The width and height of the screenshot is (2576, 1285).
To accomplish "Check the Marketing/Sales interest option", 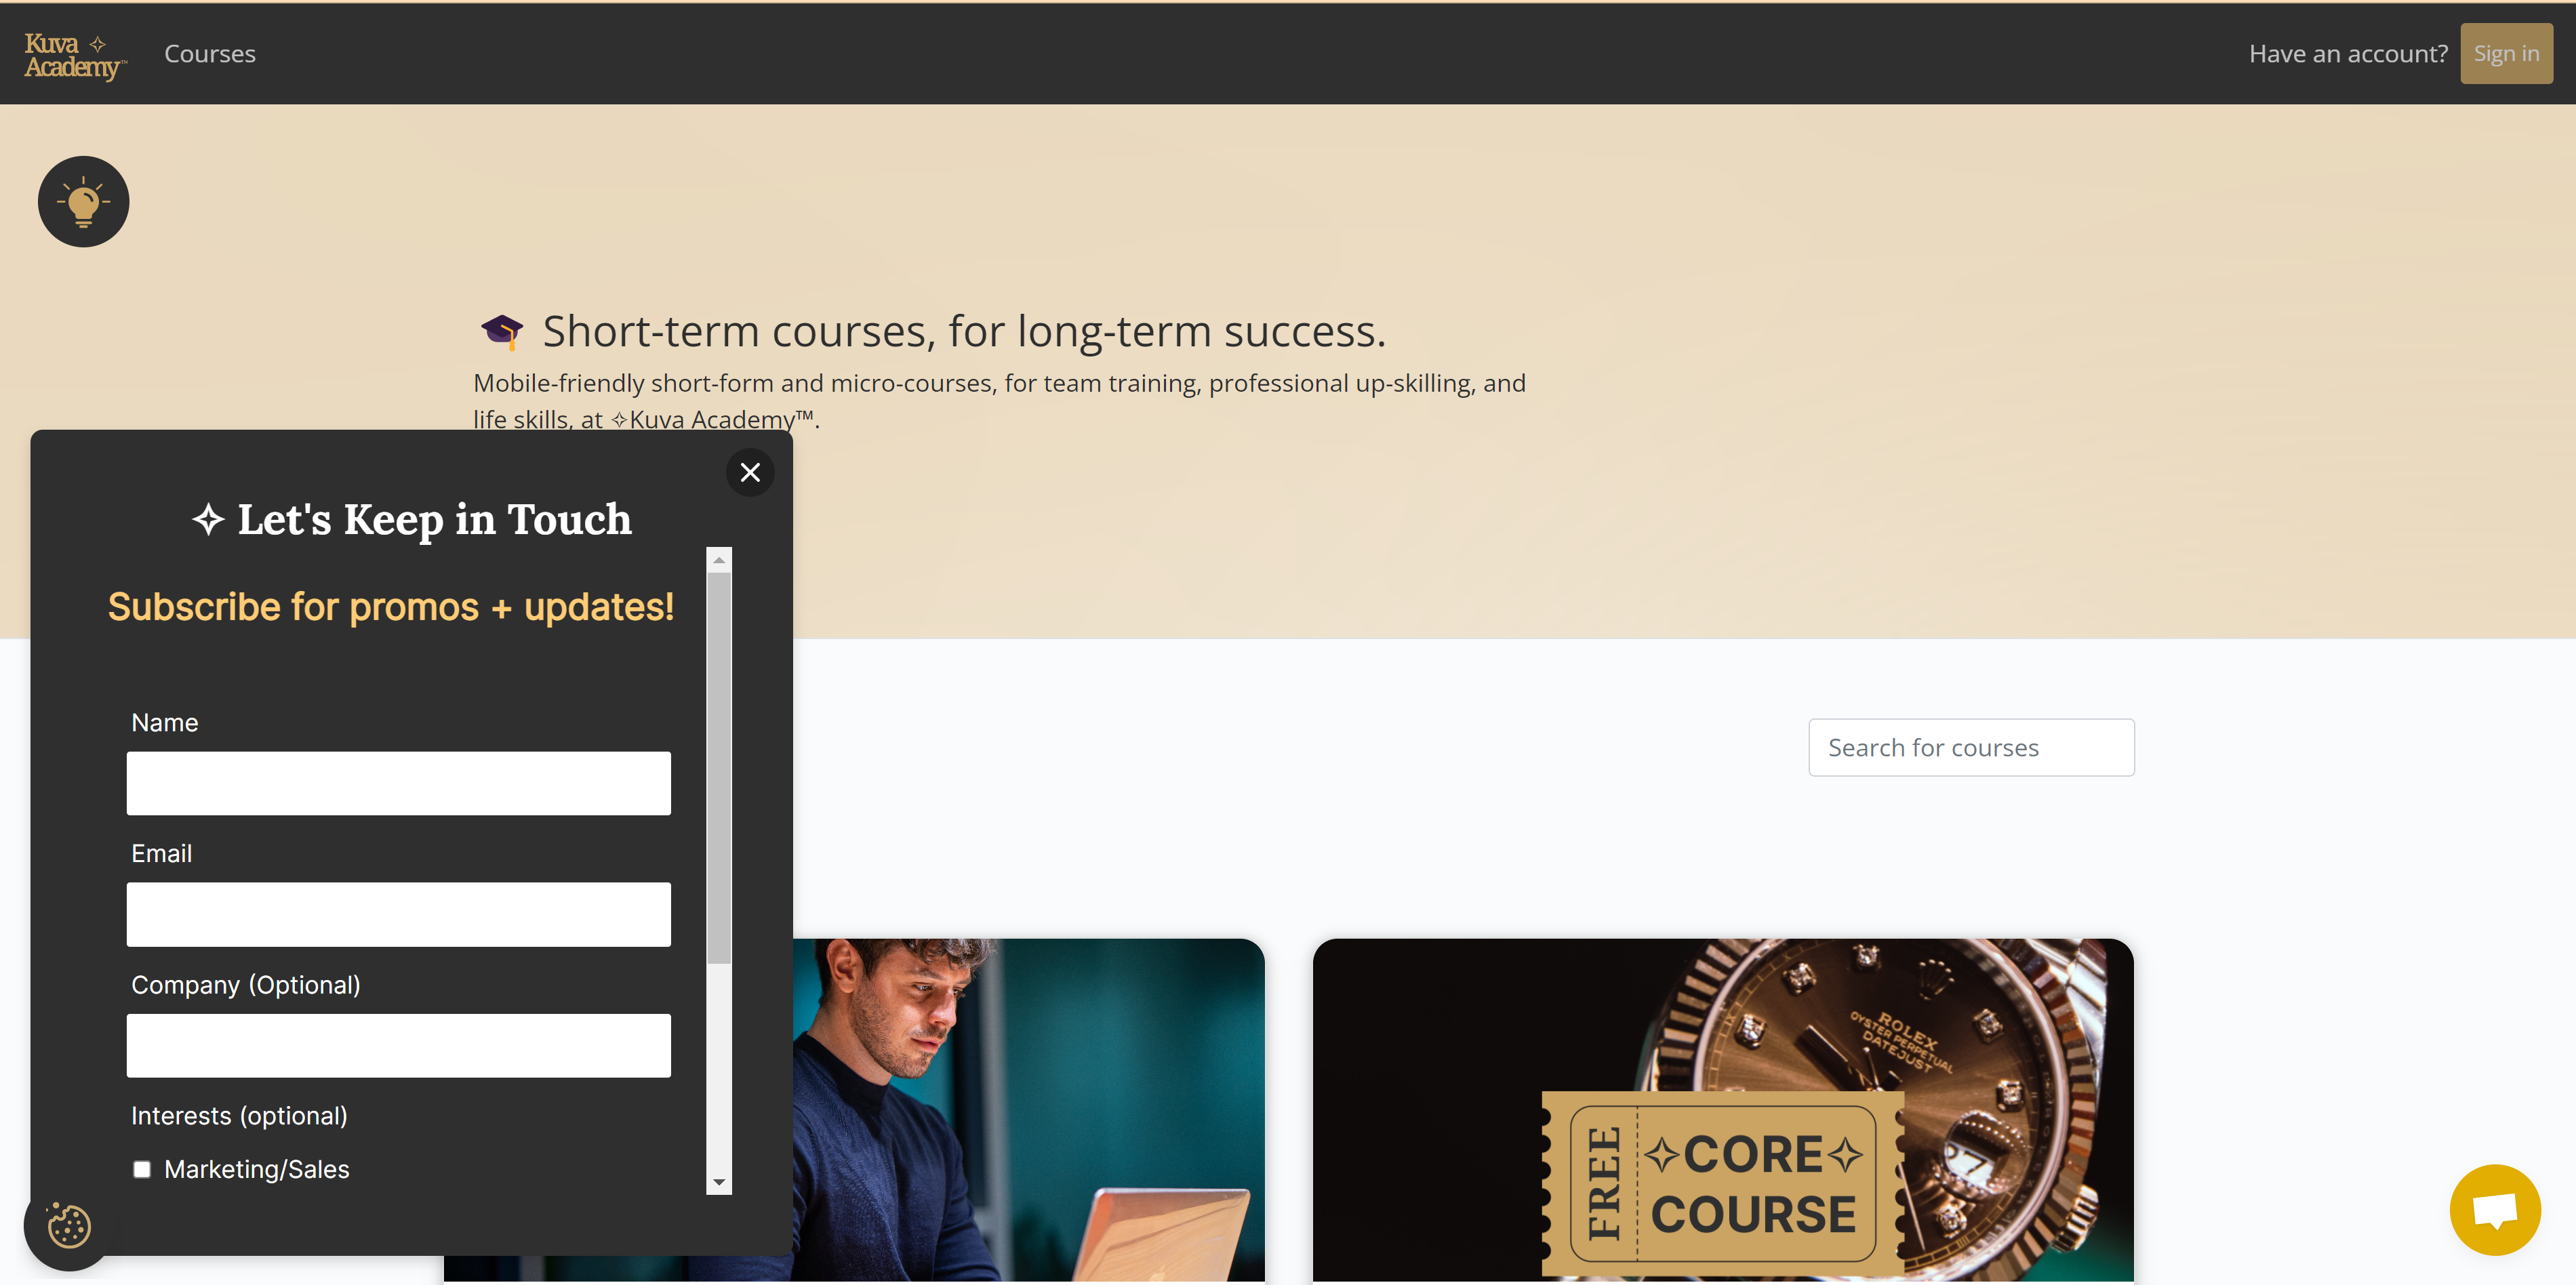I will tap(140, 1168).
